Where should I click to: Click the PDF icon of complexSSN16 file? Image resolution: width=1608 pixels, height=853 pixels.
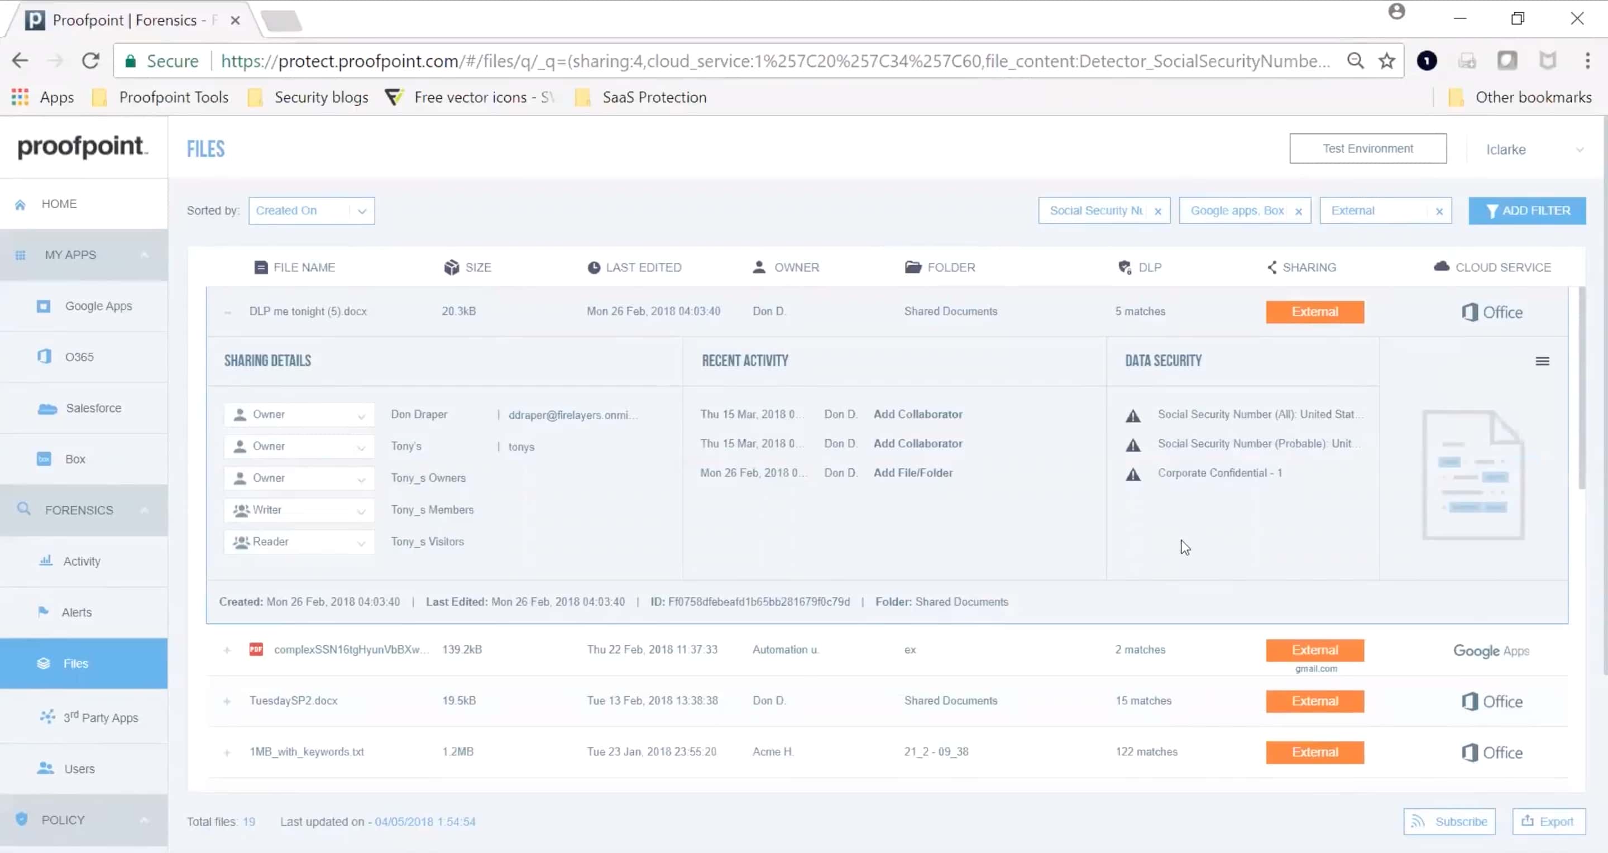coord(256,650)
